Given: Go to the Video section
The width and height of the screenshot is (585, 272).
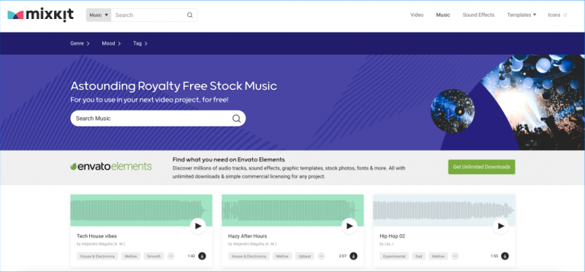Looking at the screenshot, I should tap(417, 15).
